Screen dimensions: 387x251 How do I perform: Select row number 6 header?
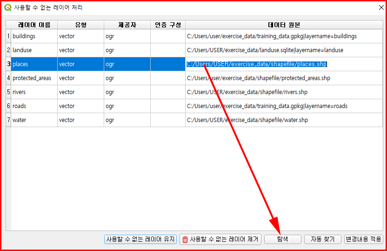click(x=8, y=106)
